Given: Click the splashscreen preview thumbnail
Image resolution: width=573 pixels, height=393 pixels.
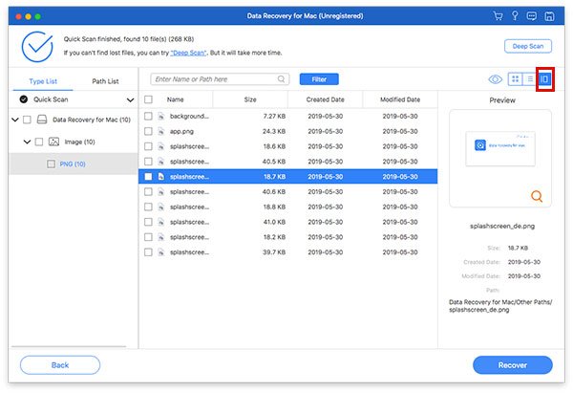Looking at the screenshot, I should [500, 148].
